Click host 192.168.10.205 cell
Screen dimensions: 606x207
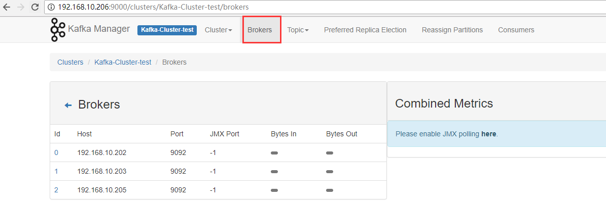click(x=101, y=190)
